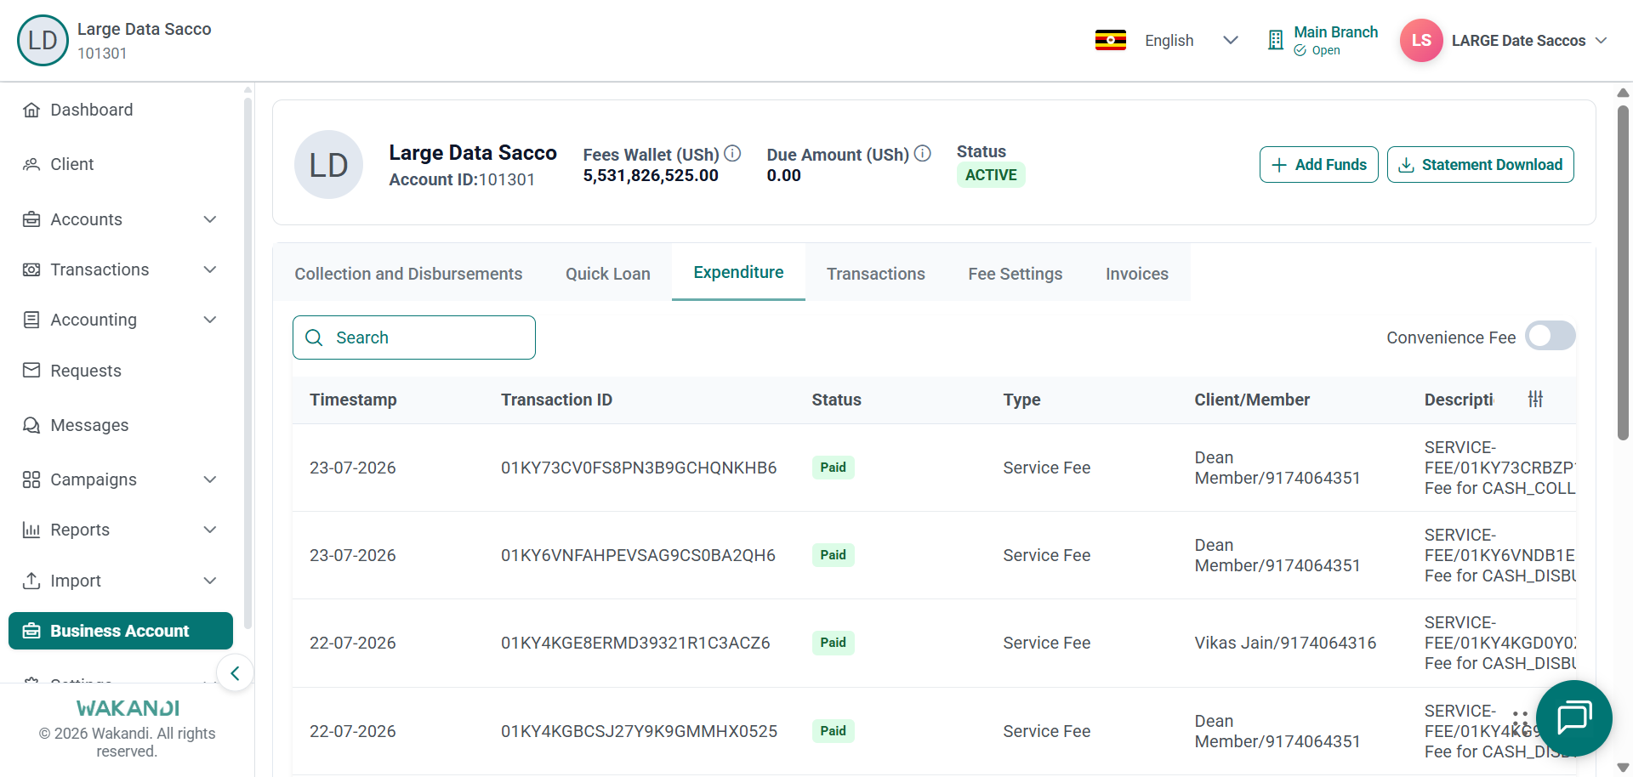This screenshot has width=1633, height=777.
Task: Click the LS user avatar
Action: (1421, 40)
